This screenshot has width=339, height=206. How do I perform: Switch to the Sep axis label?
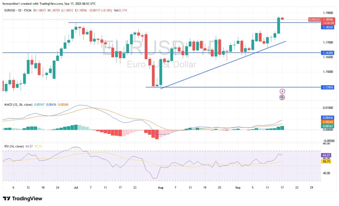point(238,187)
